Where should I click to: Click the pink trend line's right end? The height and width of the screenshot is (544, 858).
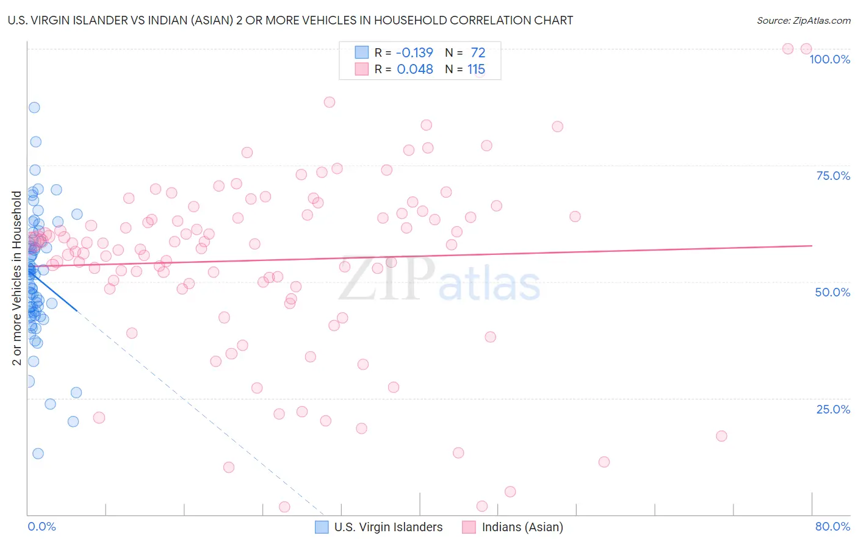coord(812,245)
